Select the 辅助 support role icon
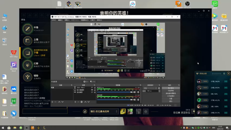The width and height of the screenshot is (231, 130). pyautogui.click(x=27, y=77)
